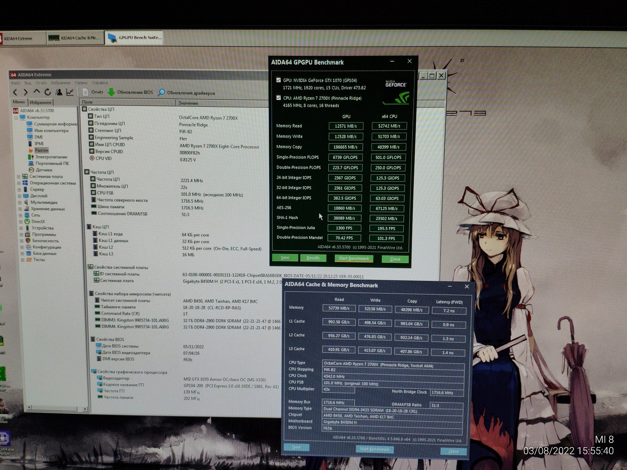Click the Значение column header
Viewport: 627px width, 470px height.
click(x=223, y=103)
